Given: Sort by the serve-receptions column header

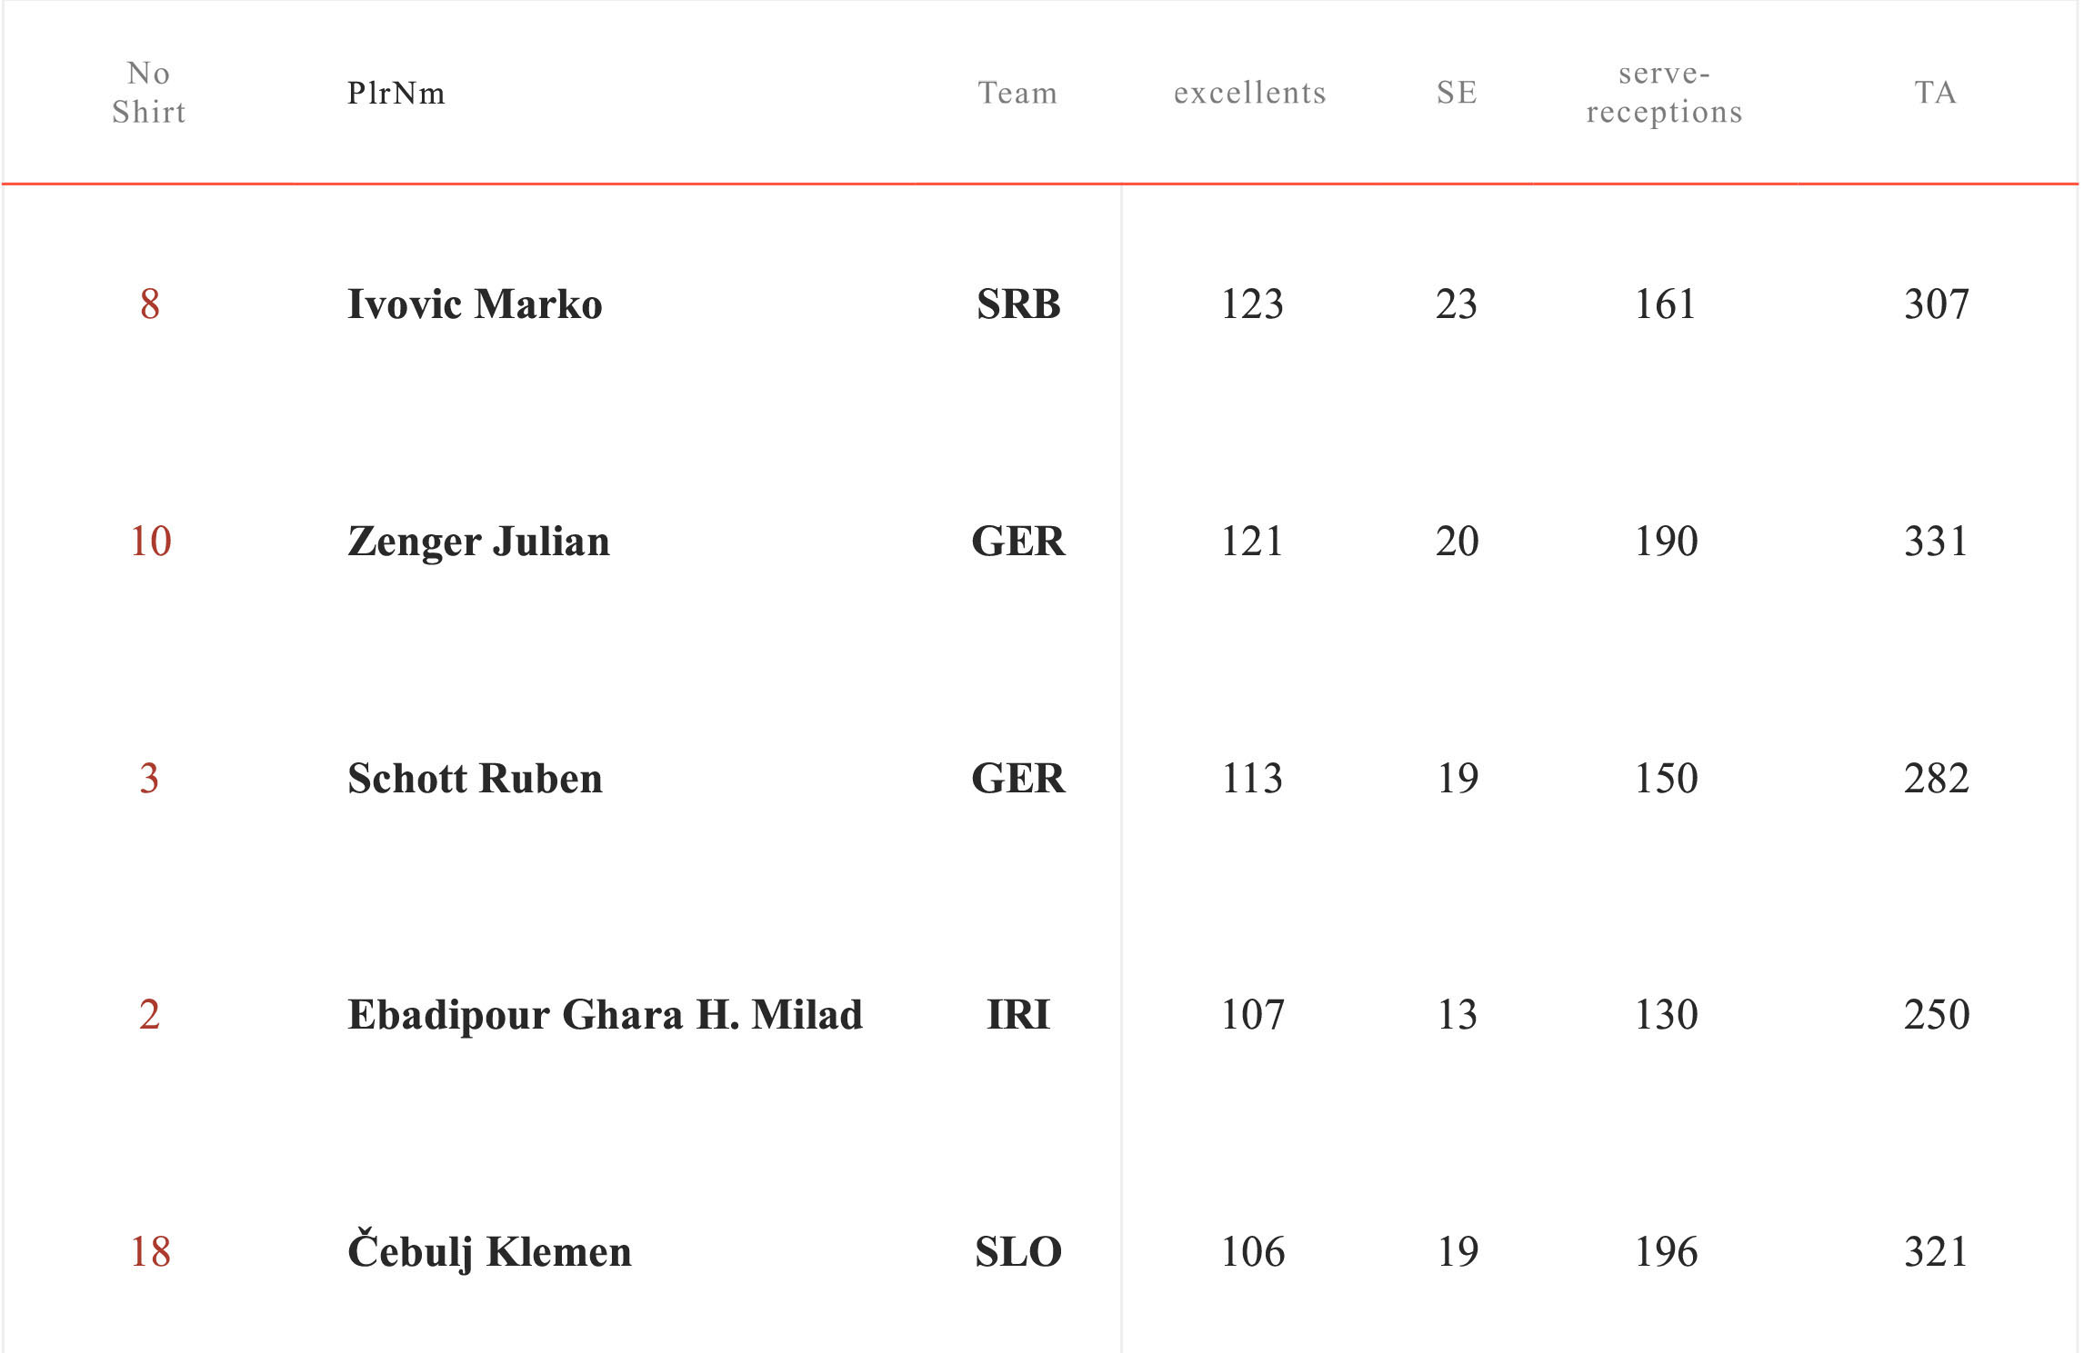Looking at the screenshot, I should point(1664,93).
